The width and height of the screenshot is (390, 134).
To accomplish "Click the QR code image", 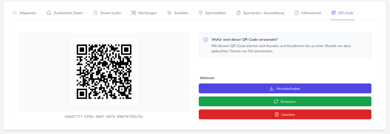I will pyautogui.click(x=104, y=72).
